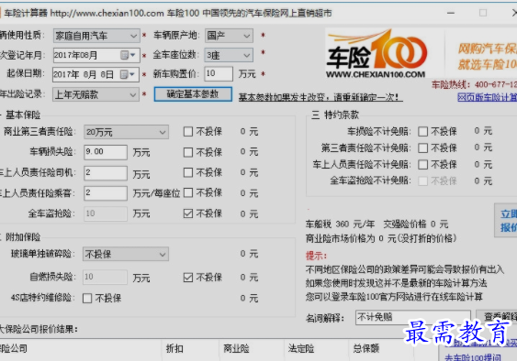Click the red 提示: label
This screenshot has width=517, height=361.
[316, 256]
